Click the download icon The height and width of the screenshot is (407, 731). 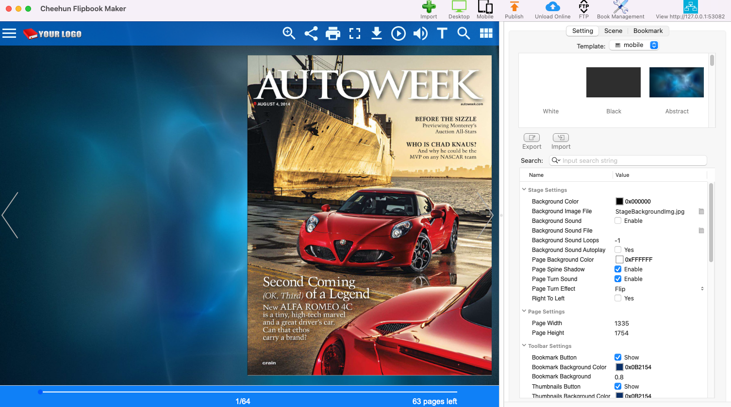(x=377, y=33)
